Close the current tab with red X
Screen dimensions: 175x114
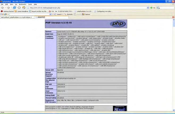[173, 17]
